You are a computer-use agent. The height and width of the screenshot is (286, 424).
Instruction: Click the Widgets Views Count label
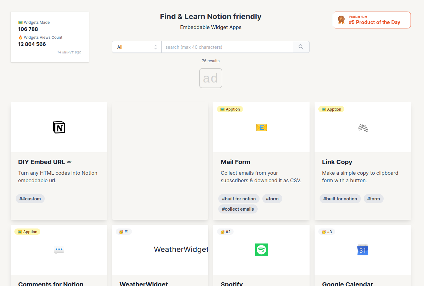tap(40, 38)
